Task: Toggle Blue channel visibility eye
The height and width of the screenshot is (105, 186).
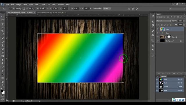Action: [157, 90]
